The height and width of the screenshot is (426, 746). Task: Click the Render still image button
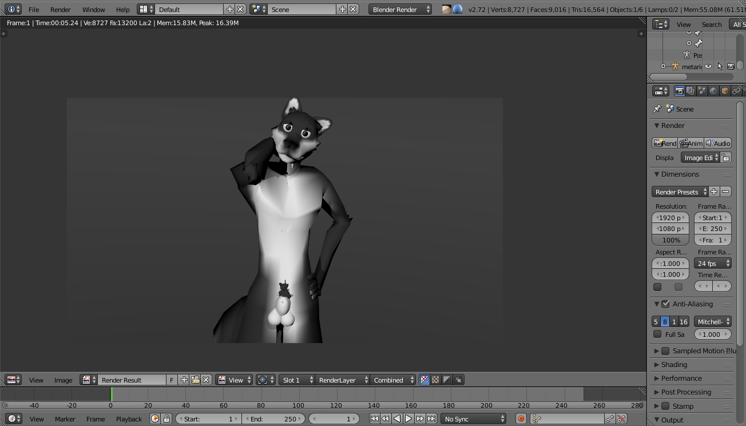(x=665, y=144)
